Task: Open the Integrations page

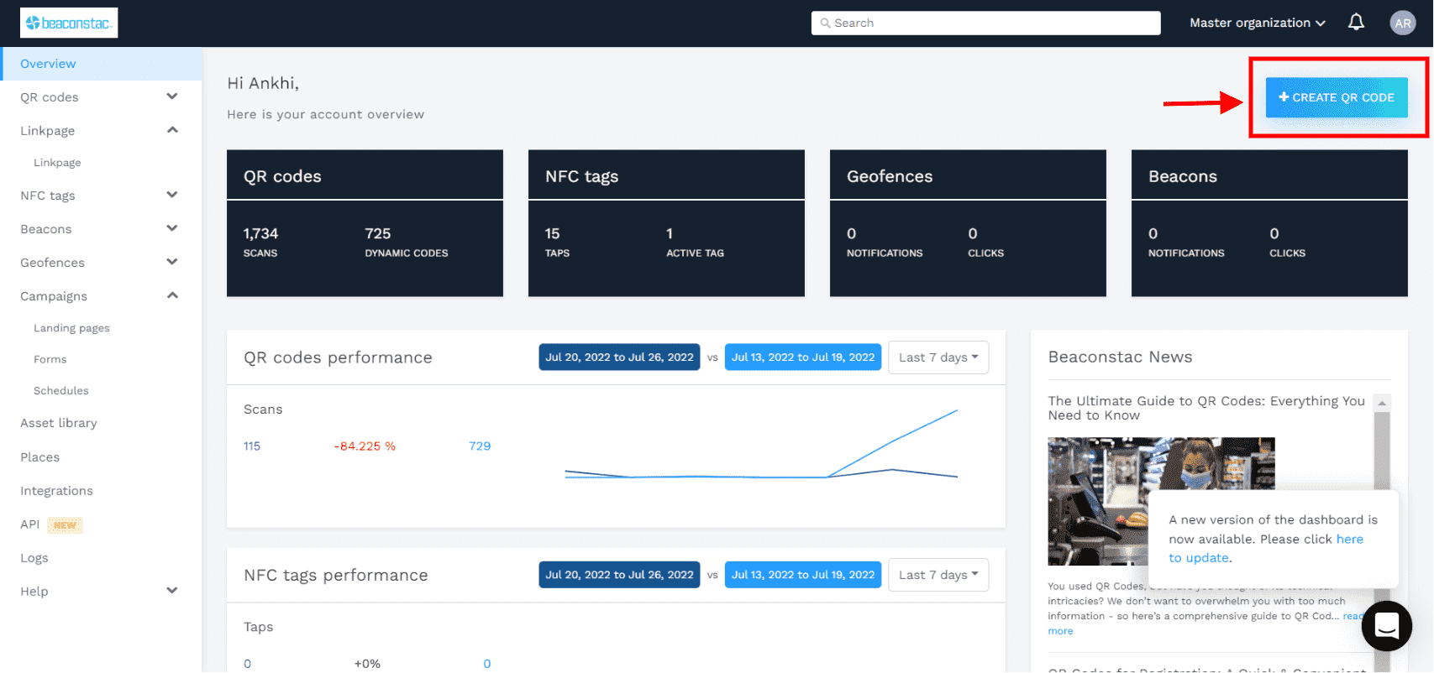Action: [x=56, y=491]
